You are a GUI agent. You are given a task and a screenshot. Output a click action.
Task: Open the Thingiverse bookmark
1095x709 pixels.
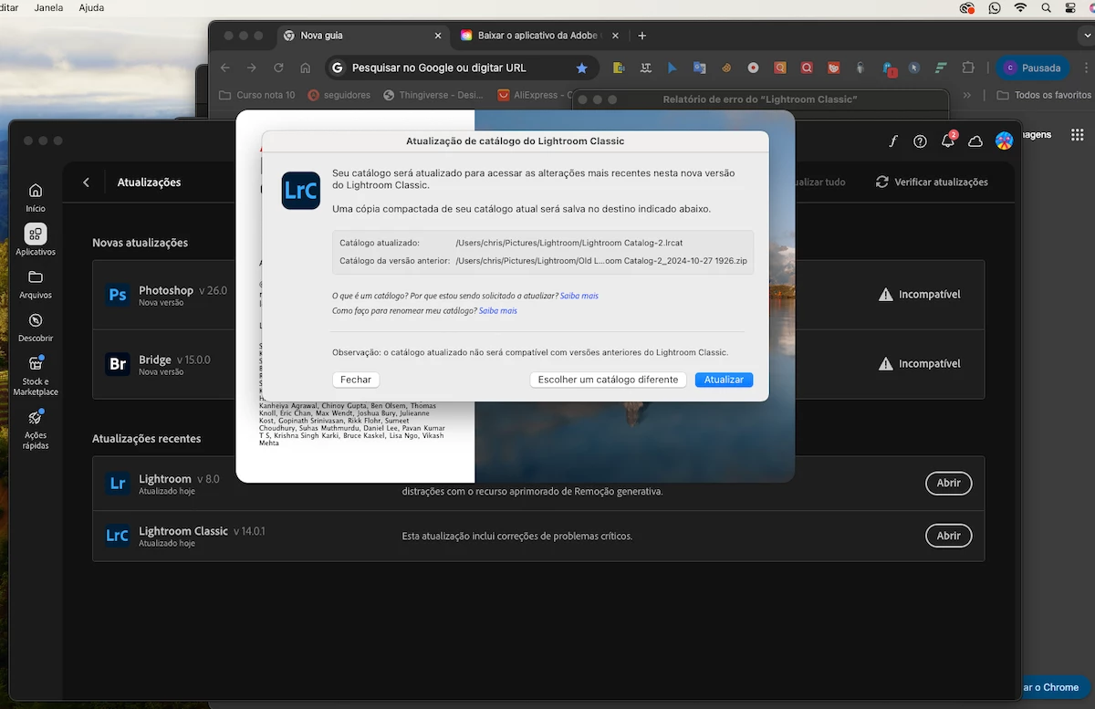tap(434, 95)
